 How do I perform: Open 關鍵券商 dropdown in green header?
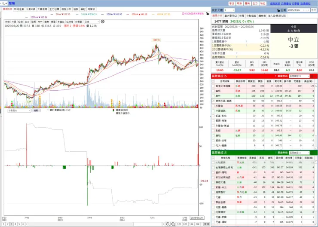[x=299, y=153]
